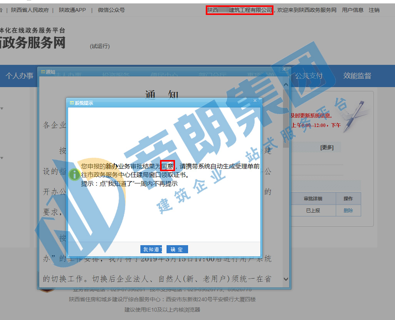Switch to the 个人办事 tab
This screenshot has width=395, height=320.
coord(19,76)
